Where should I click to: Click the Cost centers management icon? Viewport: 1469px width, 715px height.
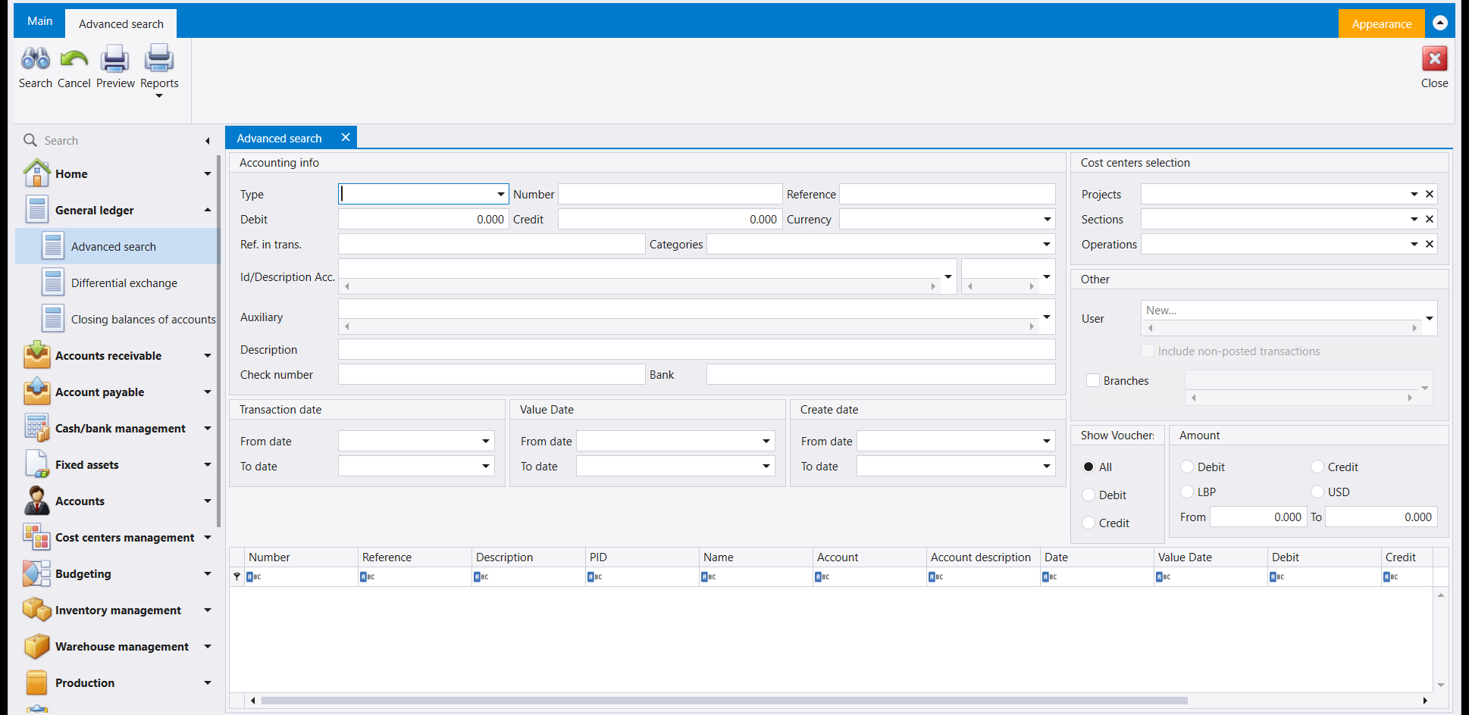pos(37,537)
